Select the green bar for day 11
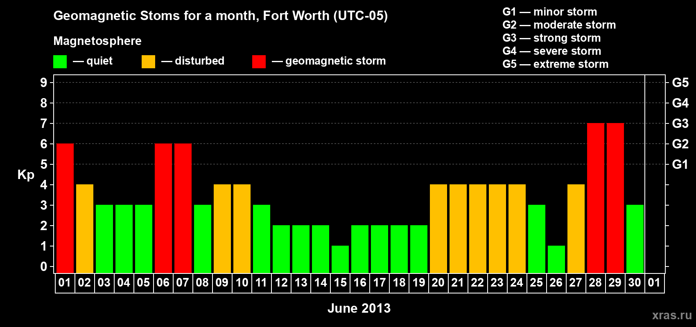696x327 pixels. [262, 239]
